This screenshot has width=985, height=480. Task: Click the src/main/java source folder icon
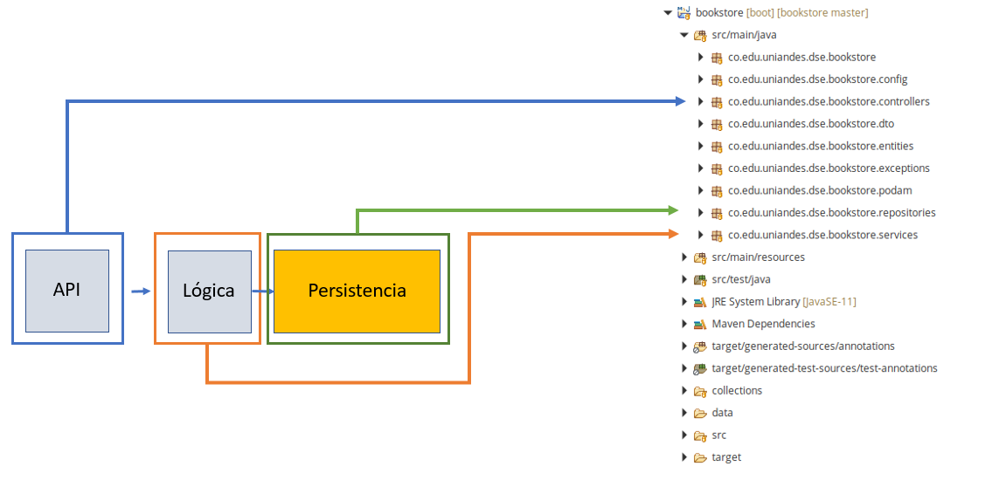pyautogui.click(x=700, y=35)
